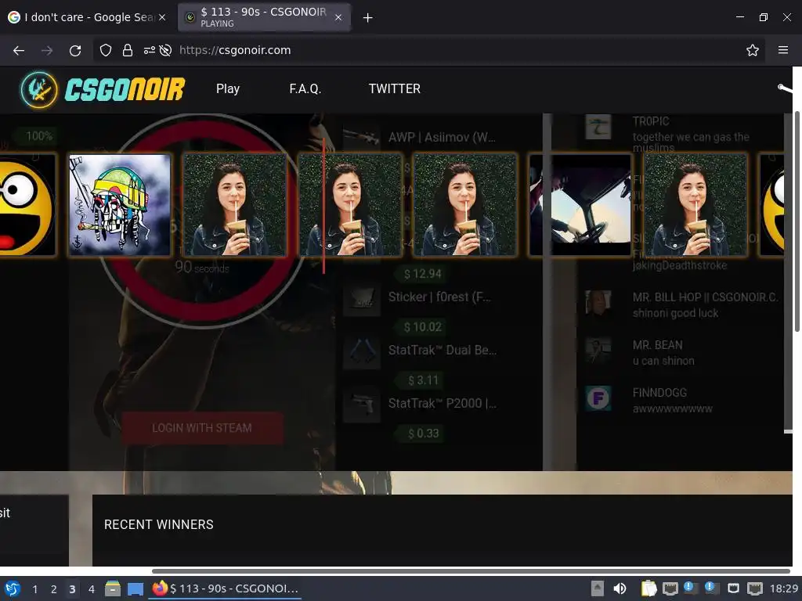This screenshot has height=601, width=802.
Task: Close the Google Search tab
Action: 162,17
